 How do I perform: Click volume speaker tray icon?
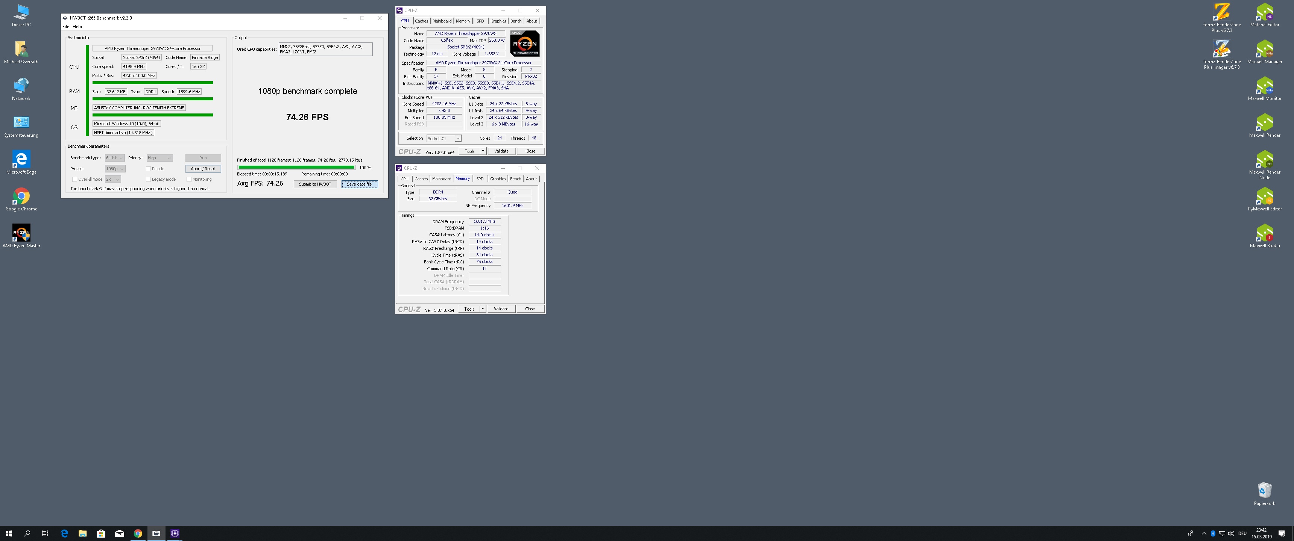point(1231,533)
